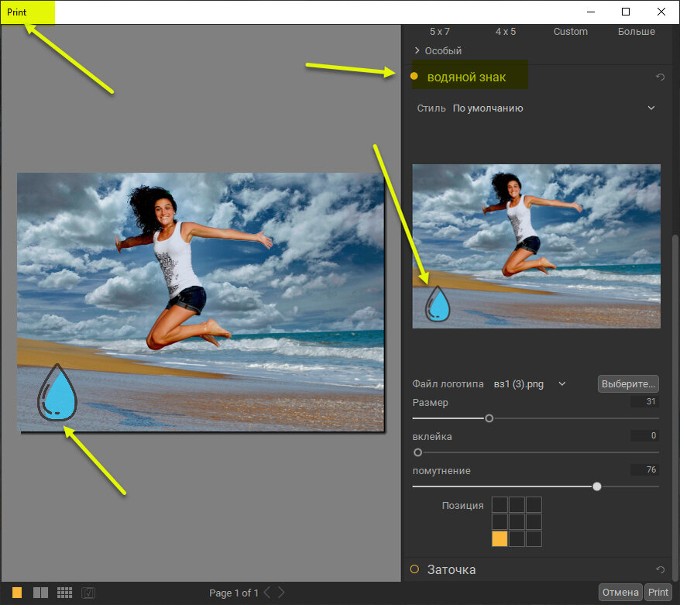Screen dimensions: 680x605
Task: Expand the Особый section
Action: pos(438,51)
